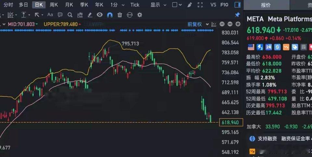
Task: Toggle the blue pin toolbar icon
Action: (237, 15)
